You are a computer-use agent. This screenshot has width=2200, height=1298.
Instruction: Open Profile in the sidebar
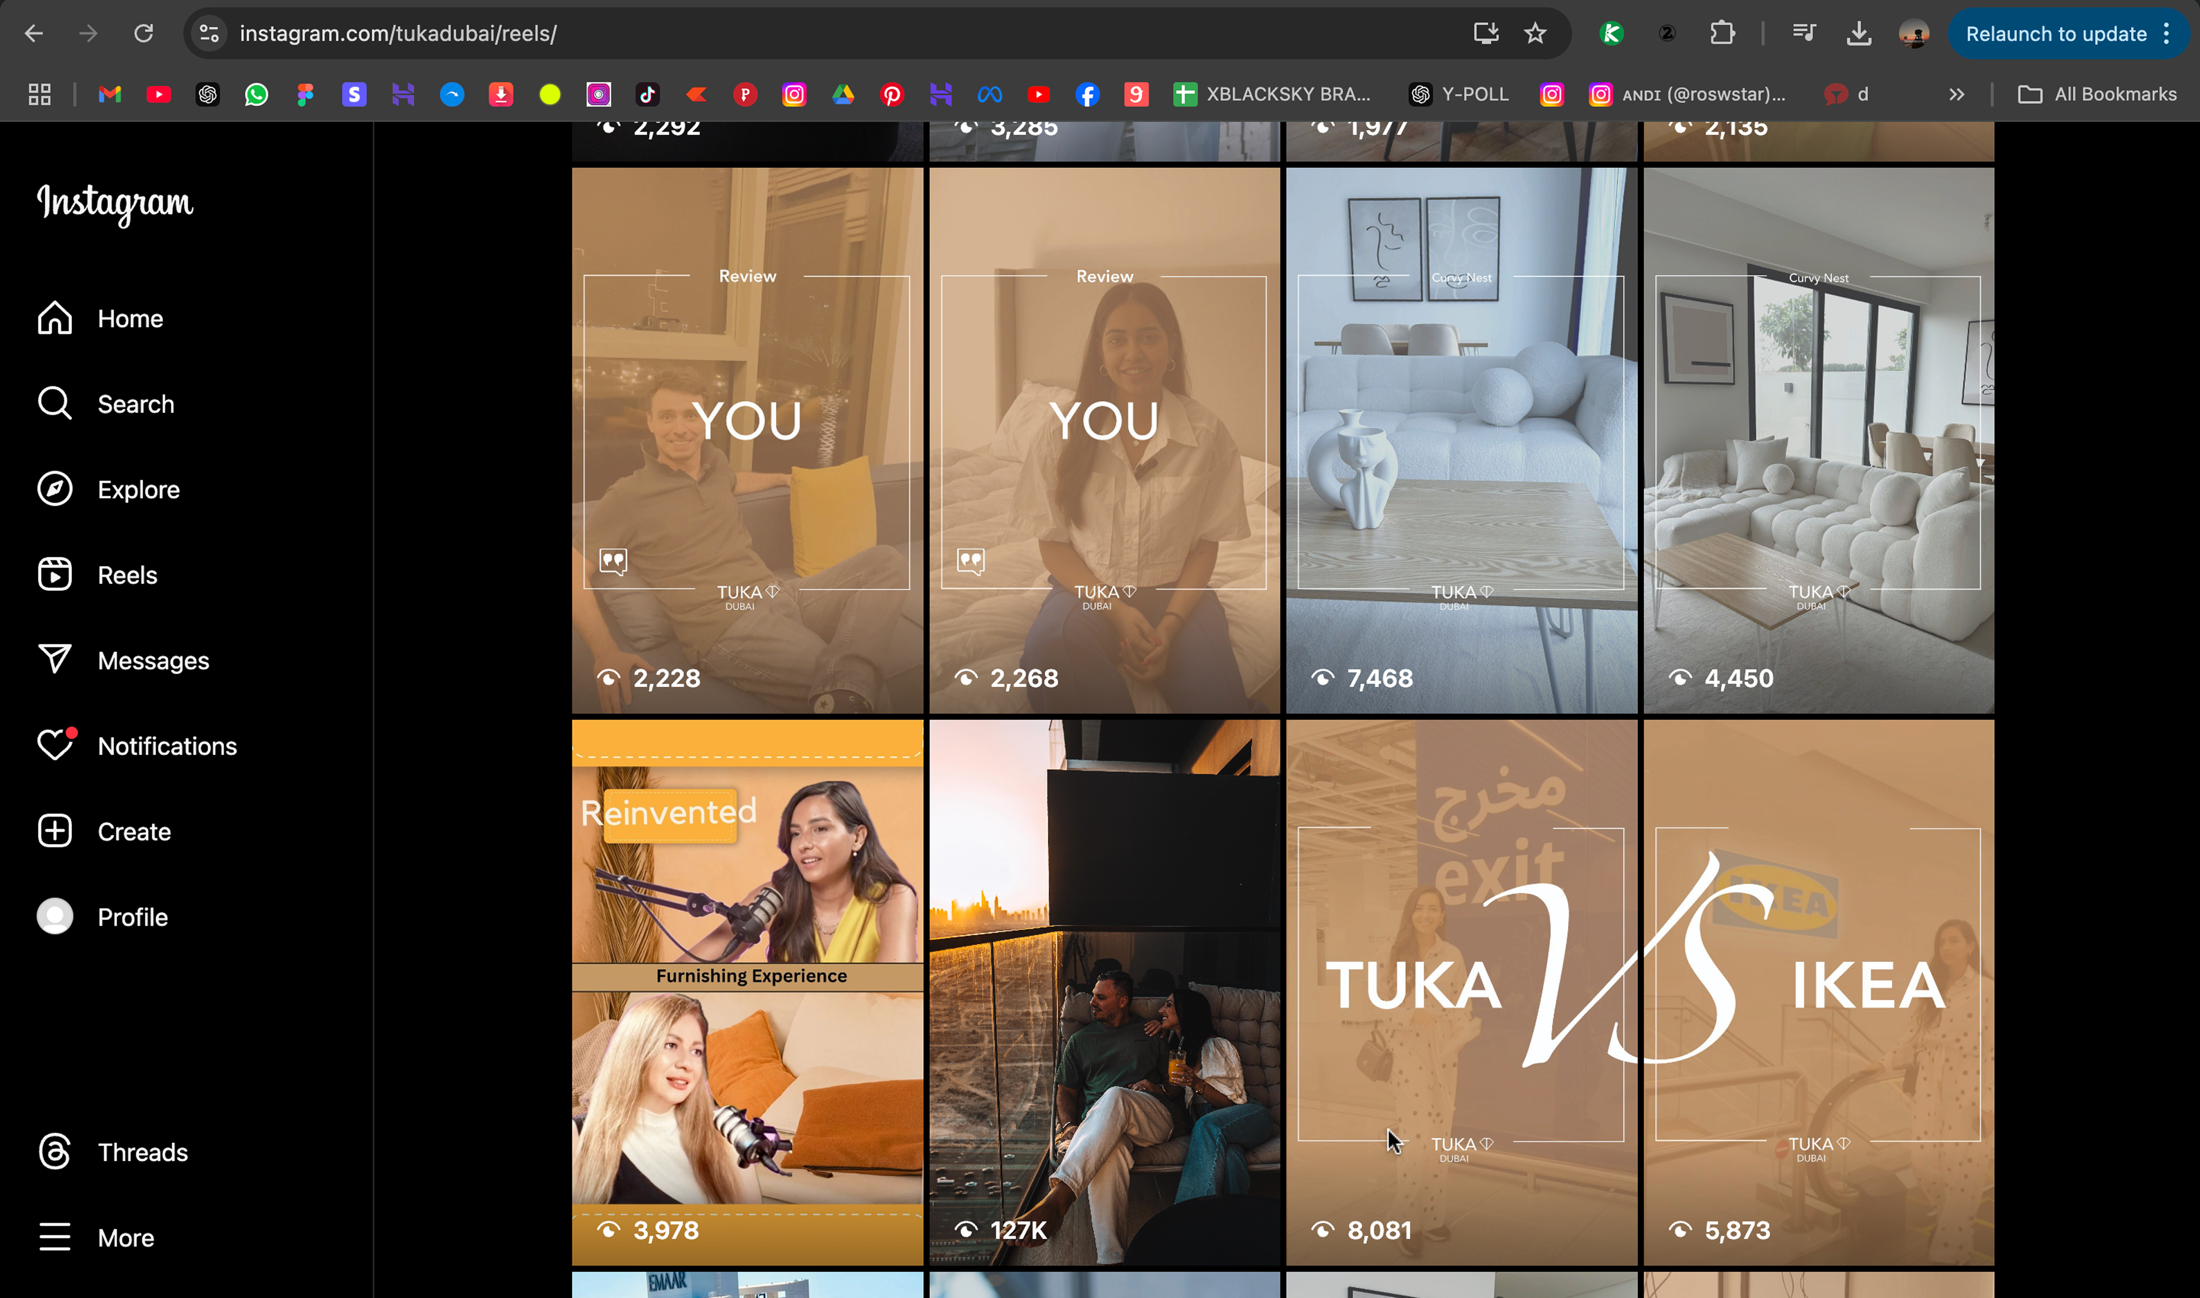coord(102,918)
